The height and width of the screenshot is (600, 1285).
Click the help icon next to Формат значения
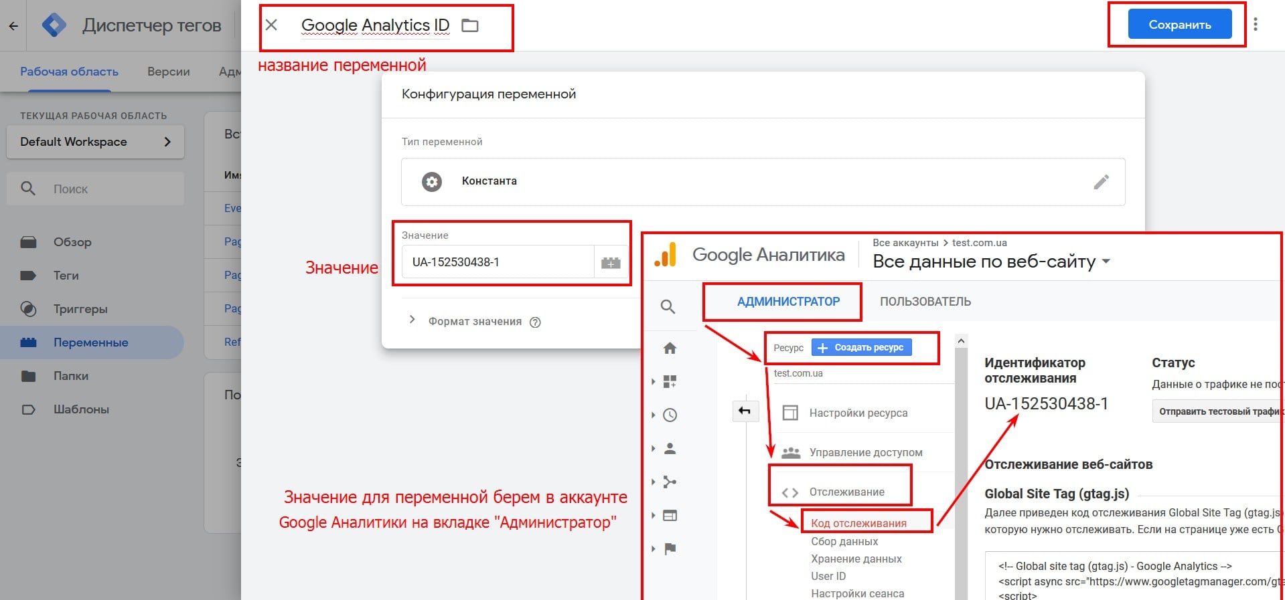[x=535, y=322]
